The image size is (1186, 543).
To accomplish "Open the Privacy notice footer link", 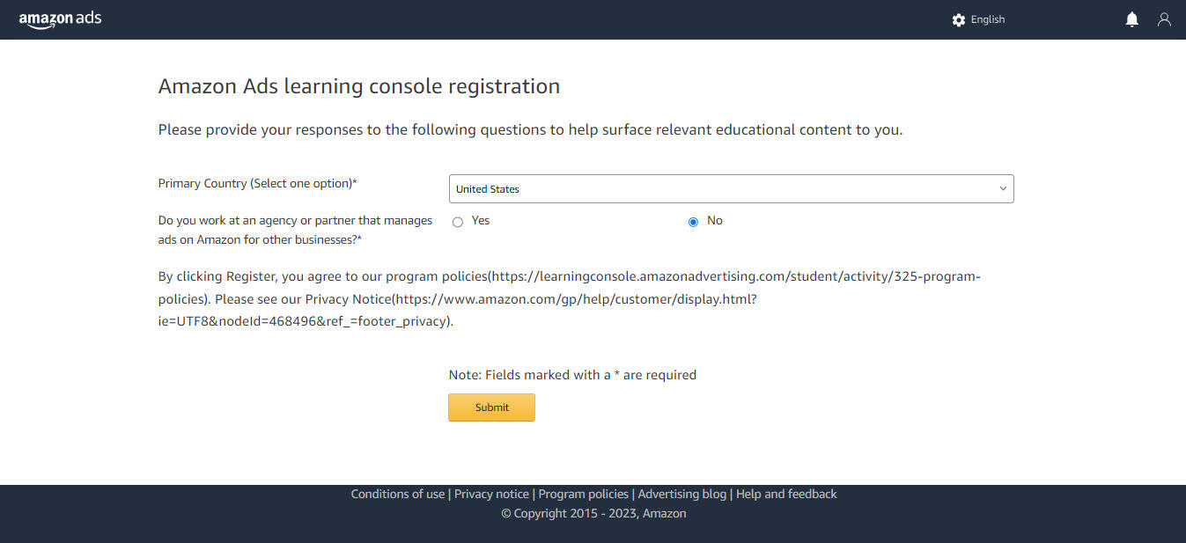I will (x=491, y=494).
